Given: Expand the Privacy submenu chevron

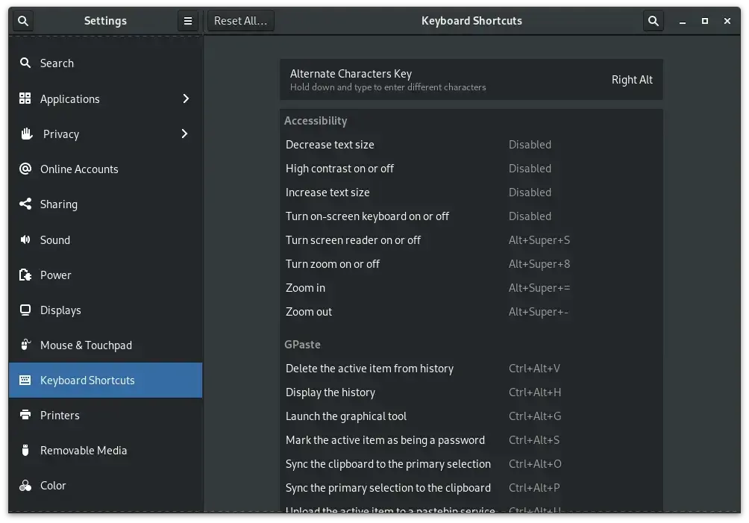Looking at the screenshot, I should click(184, 134).
